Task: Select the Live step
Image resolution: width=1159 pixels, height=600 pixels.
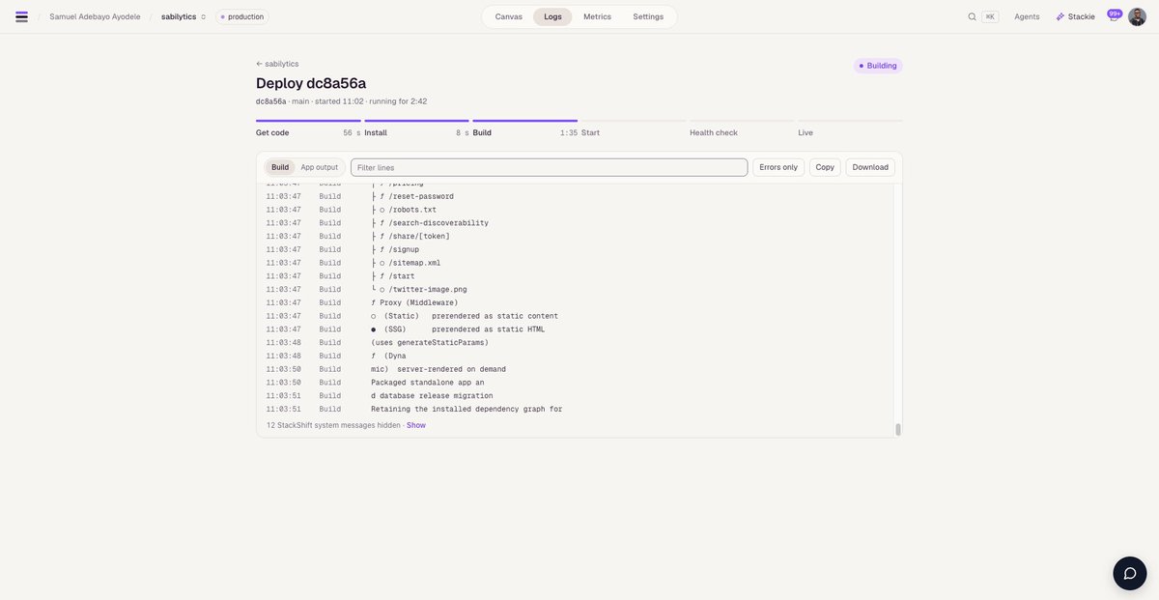Action: 850,128
